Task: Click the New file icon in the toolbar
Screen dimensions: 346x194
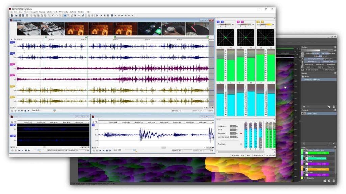Action: (x=12, y=15)
